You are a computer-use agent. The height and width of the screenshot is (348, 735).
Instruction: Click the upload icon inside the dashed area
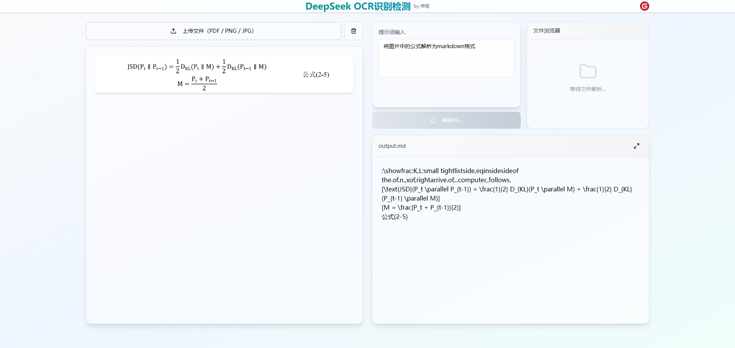[x=173, y=31]
